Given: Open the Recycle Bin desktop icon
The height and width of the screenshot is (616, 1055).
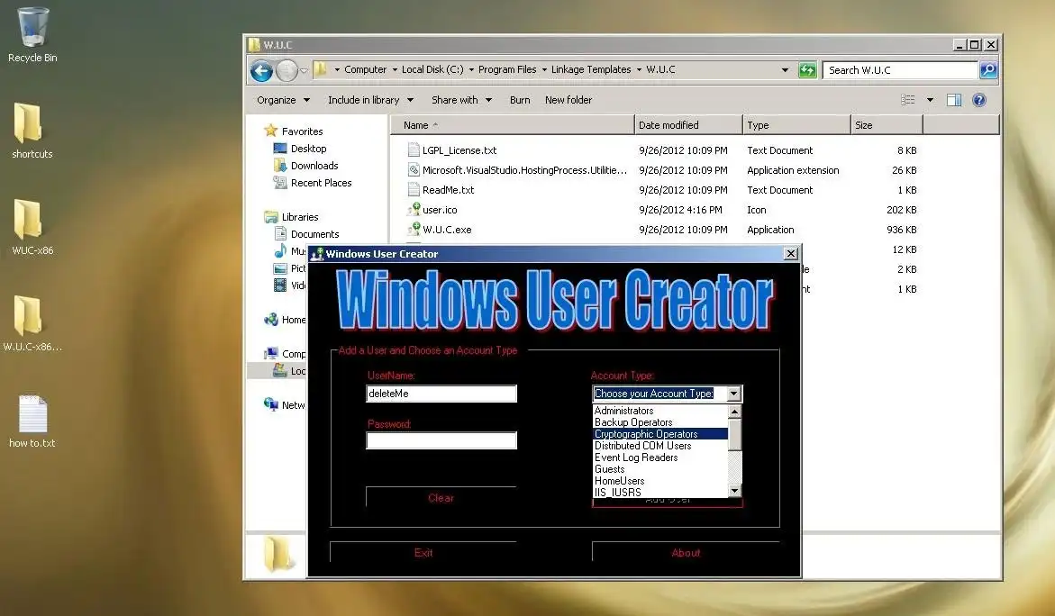Looking at the screenshot, I should 32,35.
